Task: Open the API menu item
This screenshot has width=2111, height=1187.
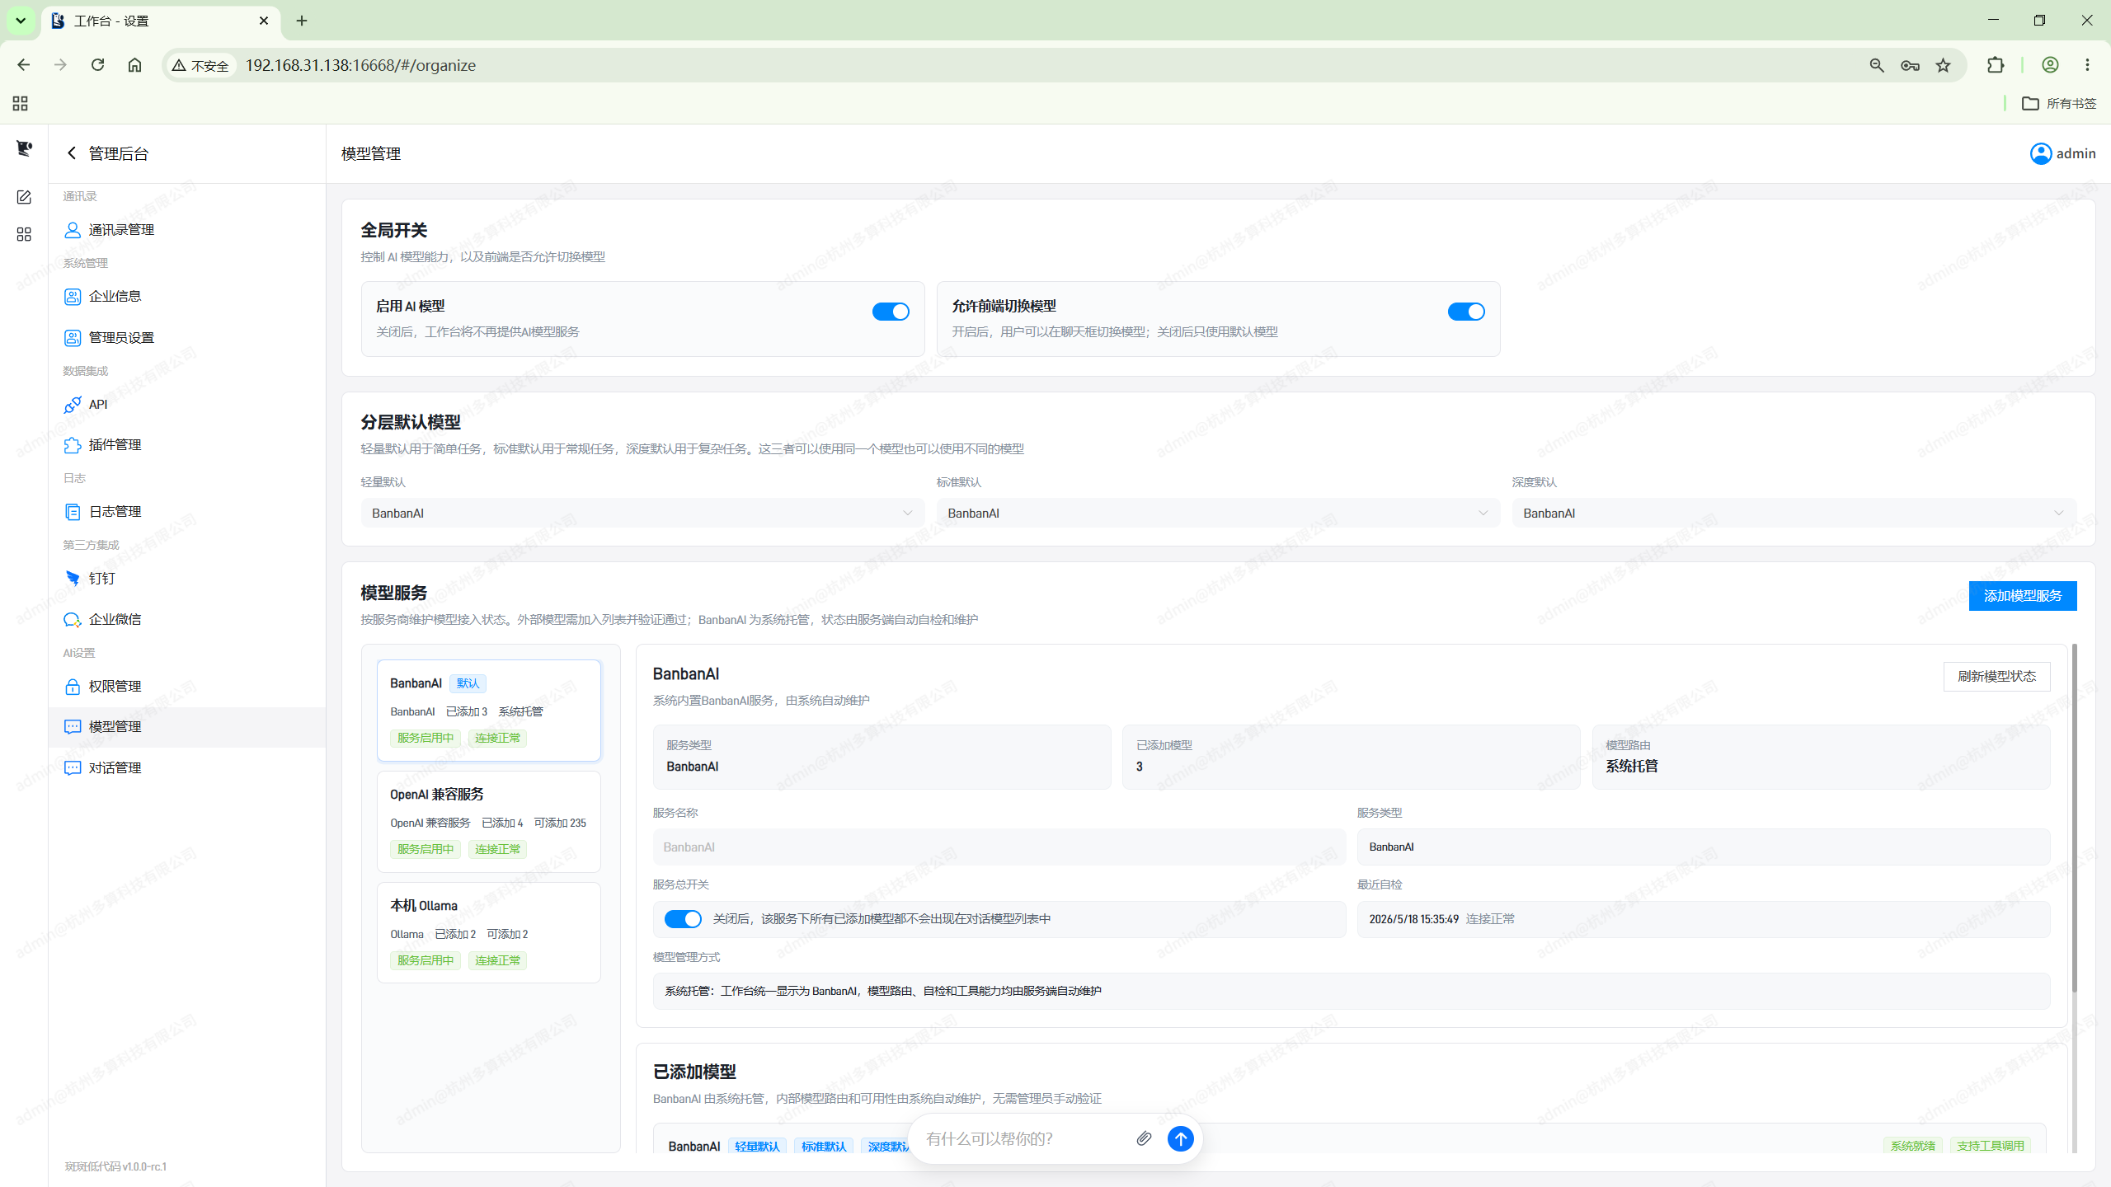Action: tap(187, 404)
